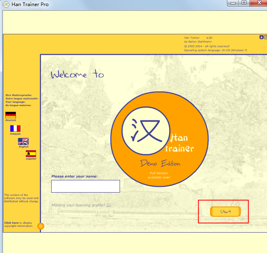Click the 'Deutsch' language label
The image size is (267, 253).
click(11, 120)
